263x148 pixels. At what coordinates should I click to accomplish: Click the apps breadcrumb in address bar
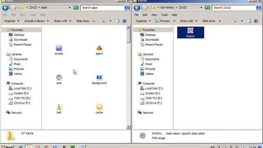tap(44, 7)
